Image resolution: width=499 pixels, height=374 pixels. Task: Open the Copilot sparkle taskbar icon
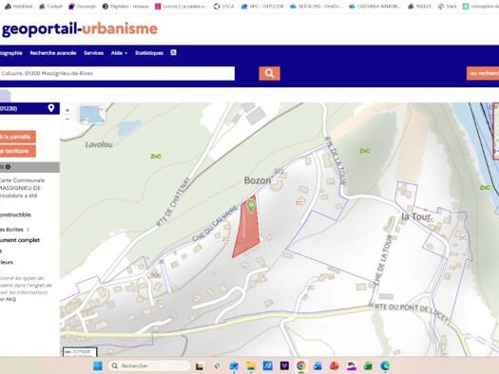click(x=217, y=365)
